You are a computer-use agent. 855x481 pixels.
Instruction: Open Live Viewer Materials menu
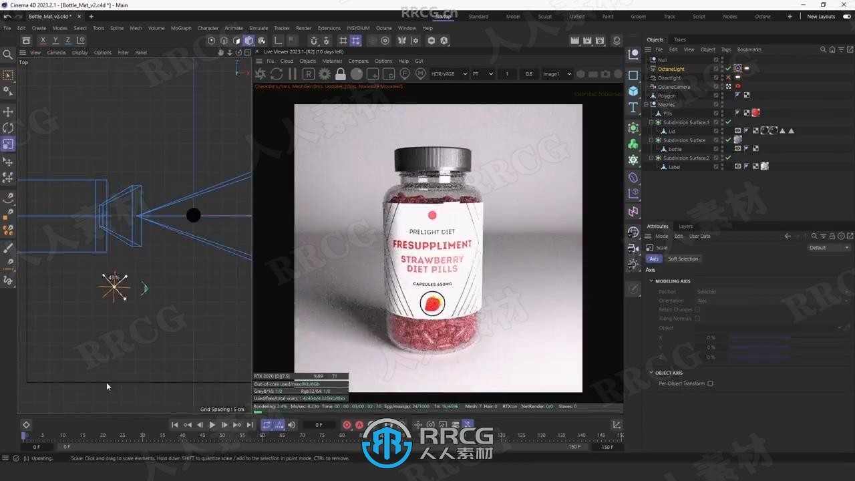tap(332, 61)
